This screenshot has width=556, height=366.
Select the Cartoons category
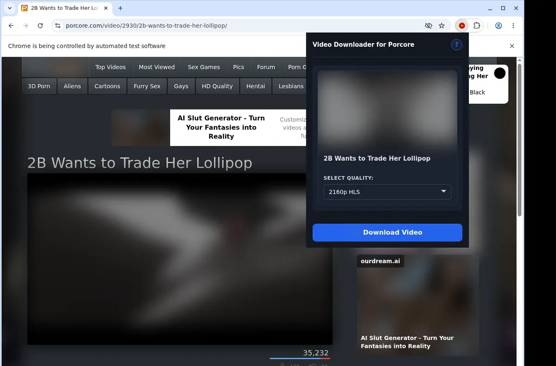[x=107, y=86]
